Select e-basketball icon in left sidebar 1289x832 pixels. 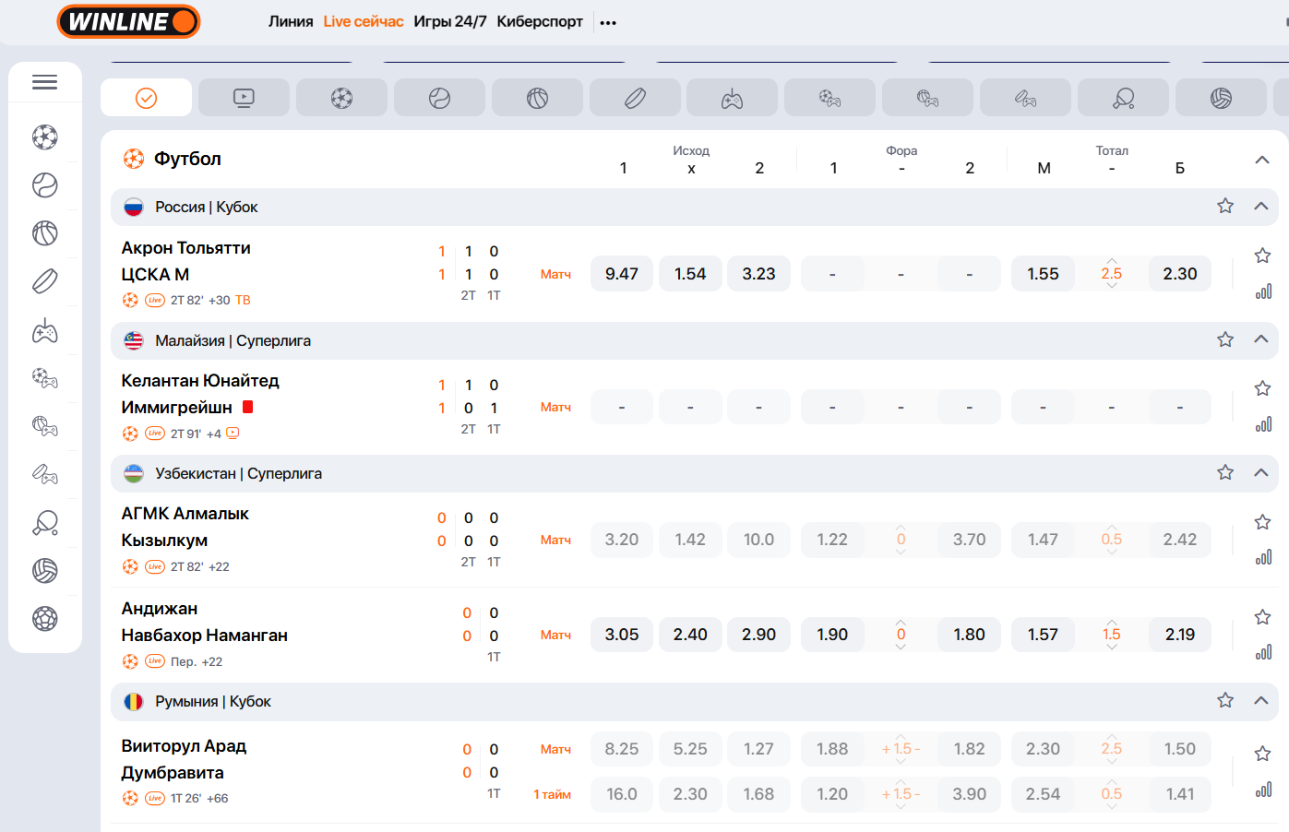(x=44, y=426)
